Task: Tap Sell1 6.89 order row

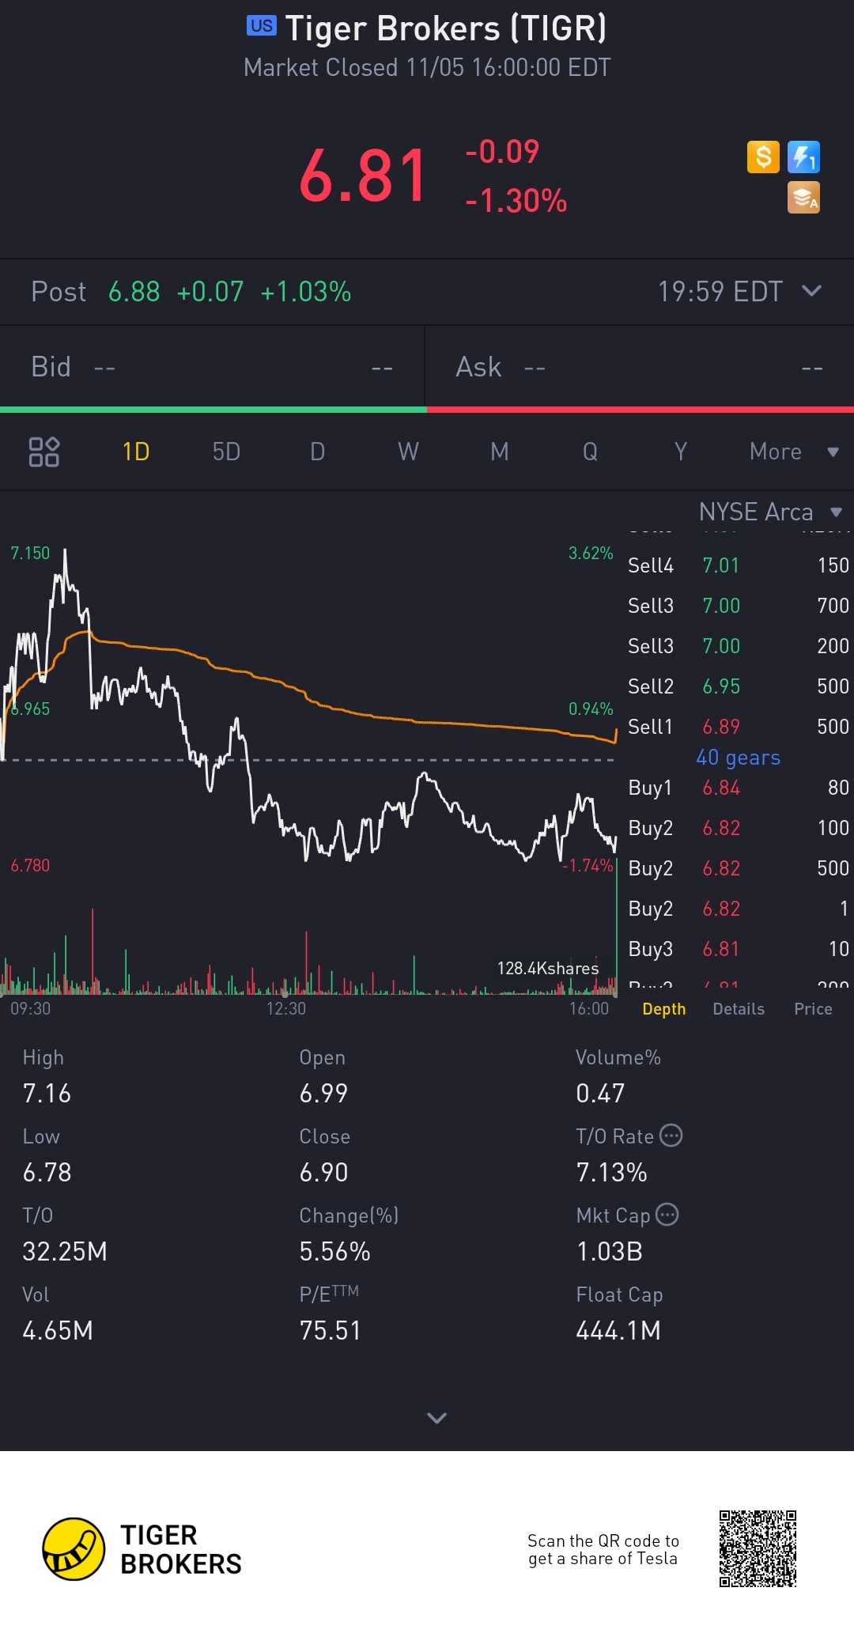Action: (739, 727)
